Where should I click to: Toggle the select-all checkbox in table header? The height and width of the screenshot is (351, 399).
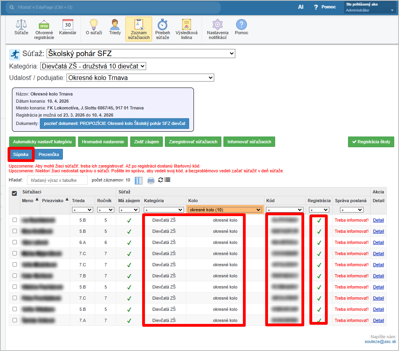pyautogui.click(x=15, y=193)
